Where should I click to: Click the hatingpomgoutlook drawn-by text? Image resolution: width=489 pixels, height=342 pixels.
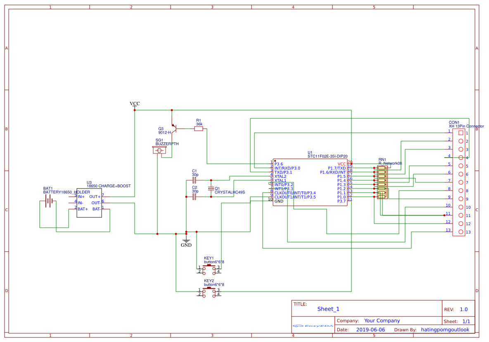(444, 330)
